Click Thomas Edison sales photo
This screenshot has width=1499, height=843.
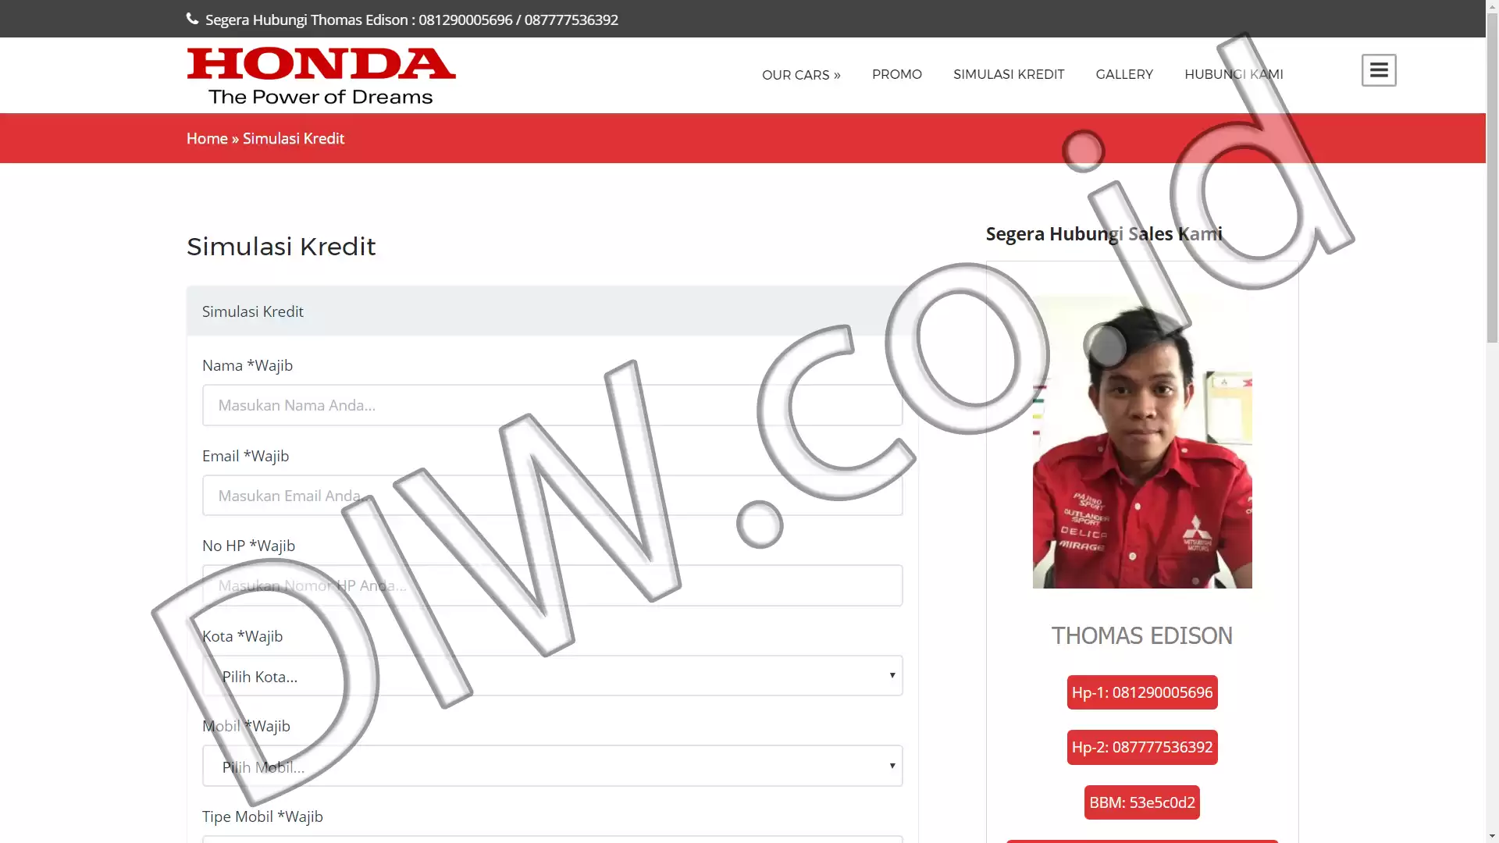pyautogui.click(x=1142, y=443)
